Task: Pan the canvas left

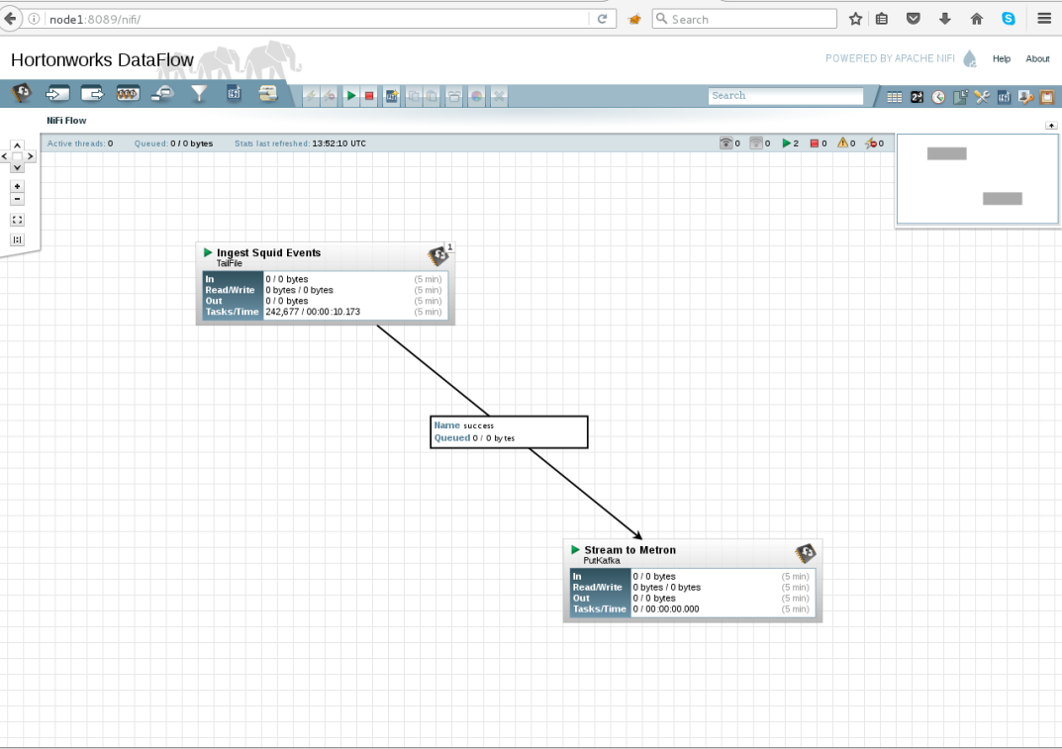Action: 5,156
